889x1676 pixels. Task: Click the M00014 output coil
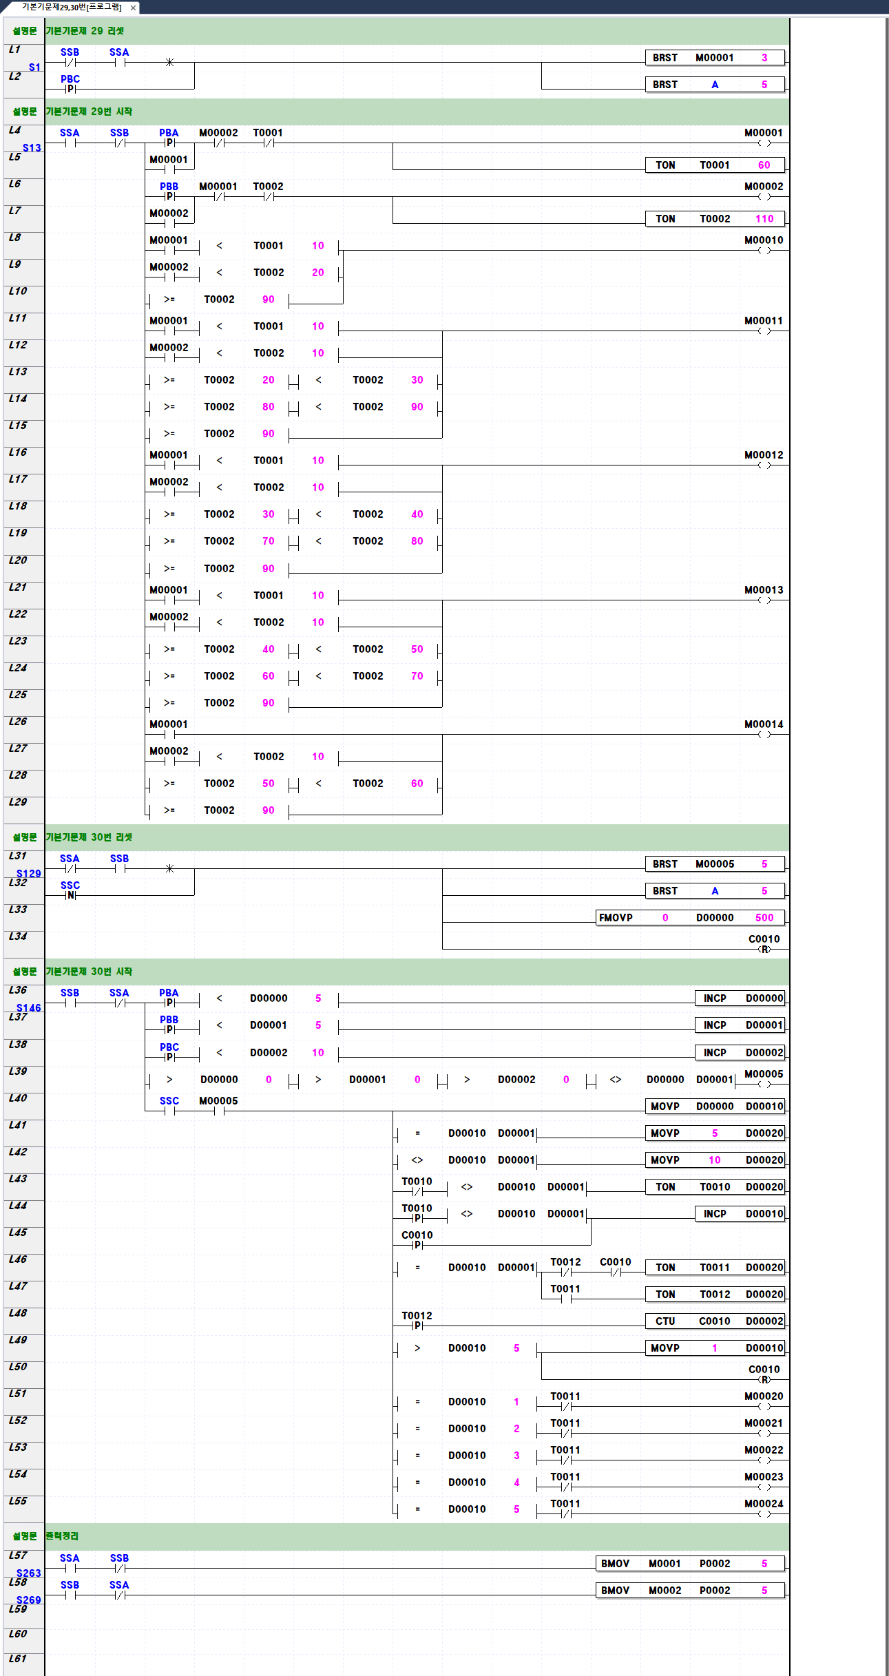764,734
